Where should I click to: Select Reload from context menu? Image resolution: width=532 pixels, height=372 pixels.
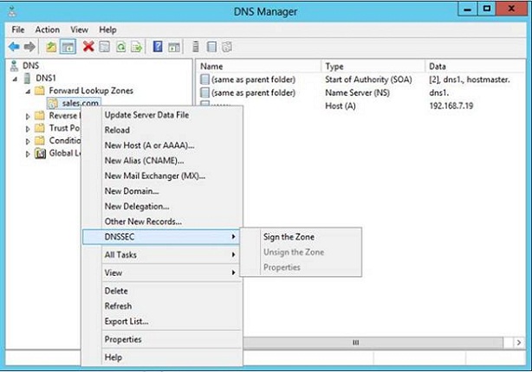161,130
